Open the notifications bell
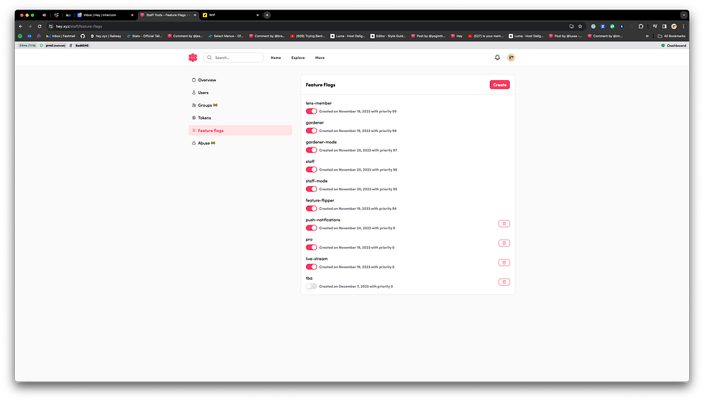 497,58
